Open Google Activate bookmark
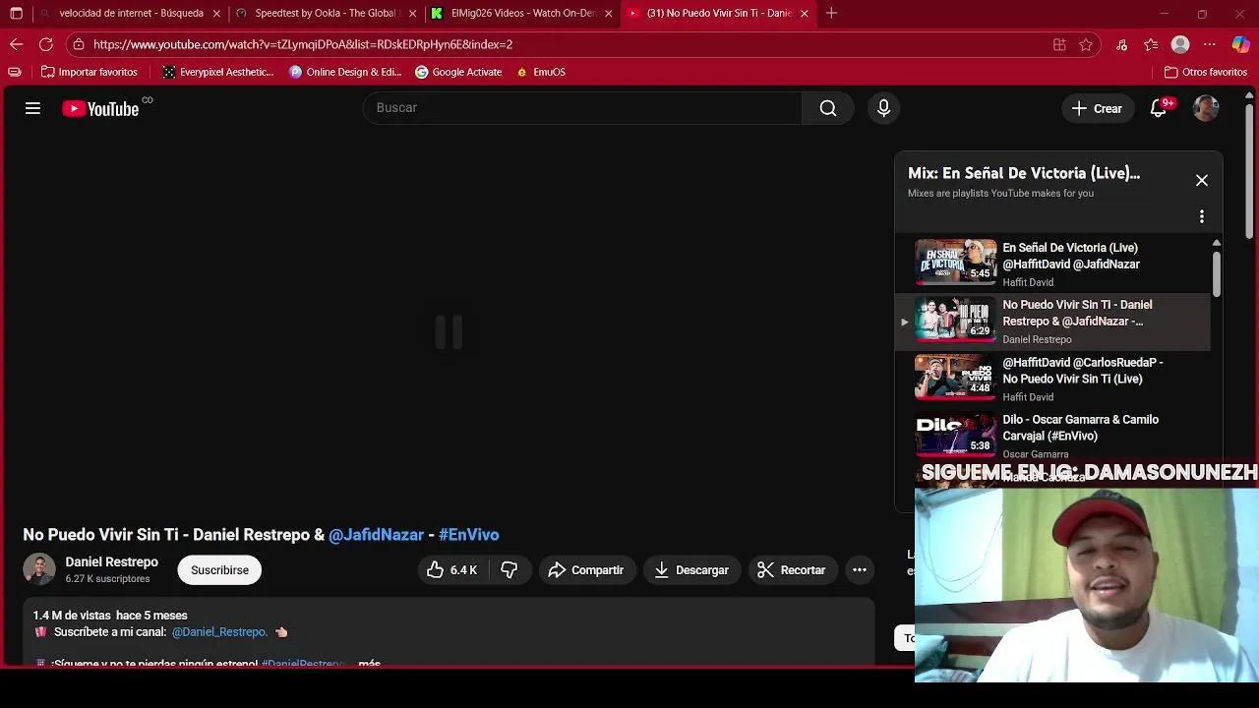Screen dimensions: 1259x708 click(458, 72)
